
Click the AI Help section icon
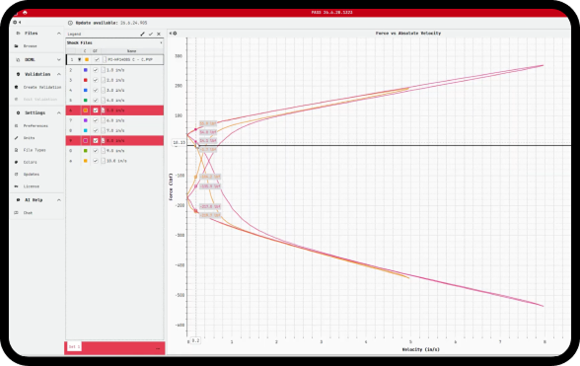tap(18, 200)
